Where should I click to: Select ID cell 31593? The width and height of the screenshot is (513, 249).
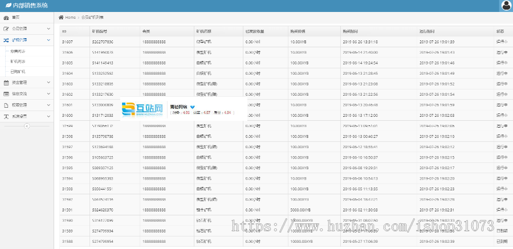[x=67, y=189]
